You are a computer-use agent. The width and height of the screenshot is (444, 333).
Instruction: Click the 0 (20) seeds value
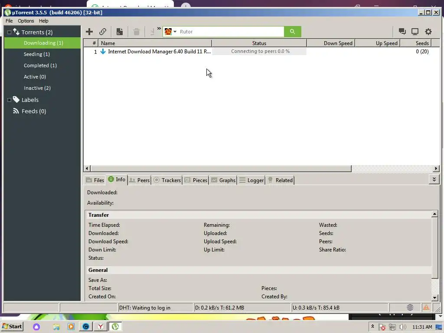pyautogui.click(x=422, y=52)
